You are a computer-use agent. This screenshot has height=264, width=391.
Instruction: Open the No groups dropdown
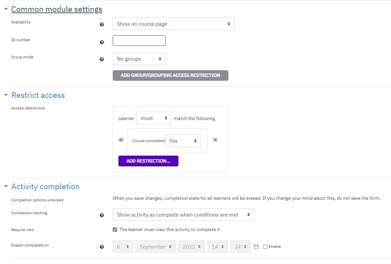click(139, 59)
